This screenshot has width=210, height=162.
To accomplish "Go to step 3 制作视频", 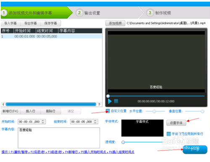I will 159,13.
